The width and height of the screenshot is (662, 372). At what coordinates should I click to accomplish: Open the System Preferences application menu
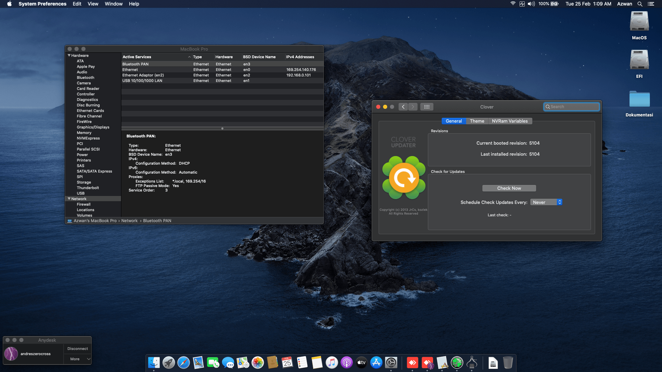[x=42, y=4]
